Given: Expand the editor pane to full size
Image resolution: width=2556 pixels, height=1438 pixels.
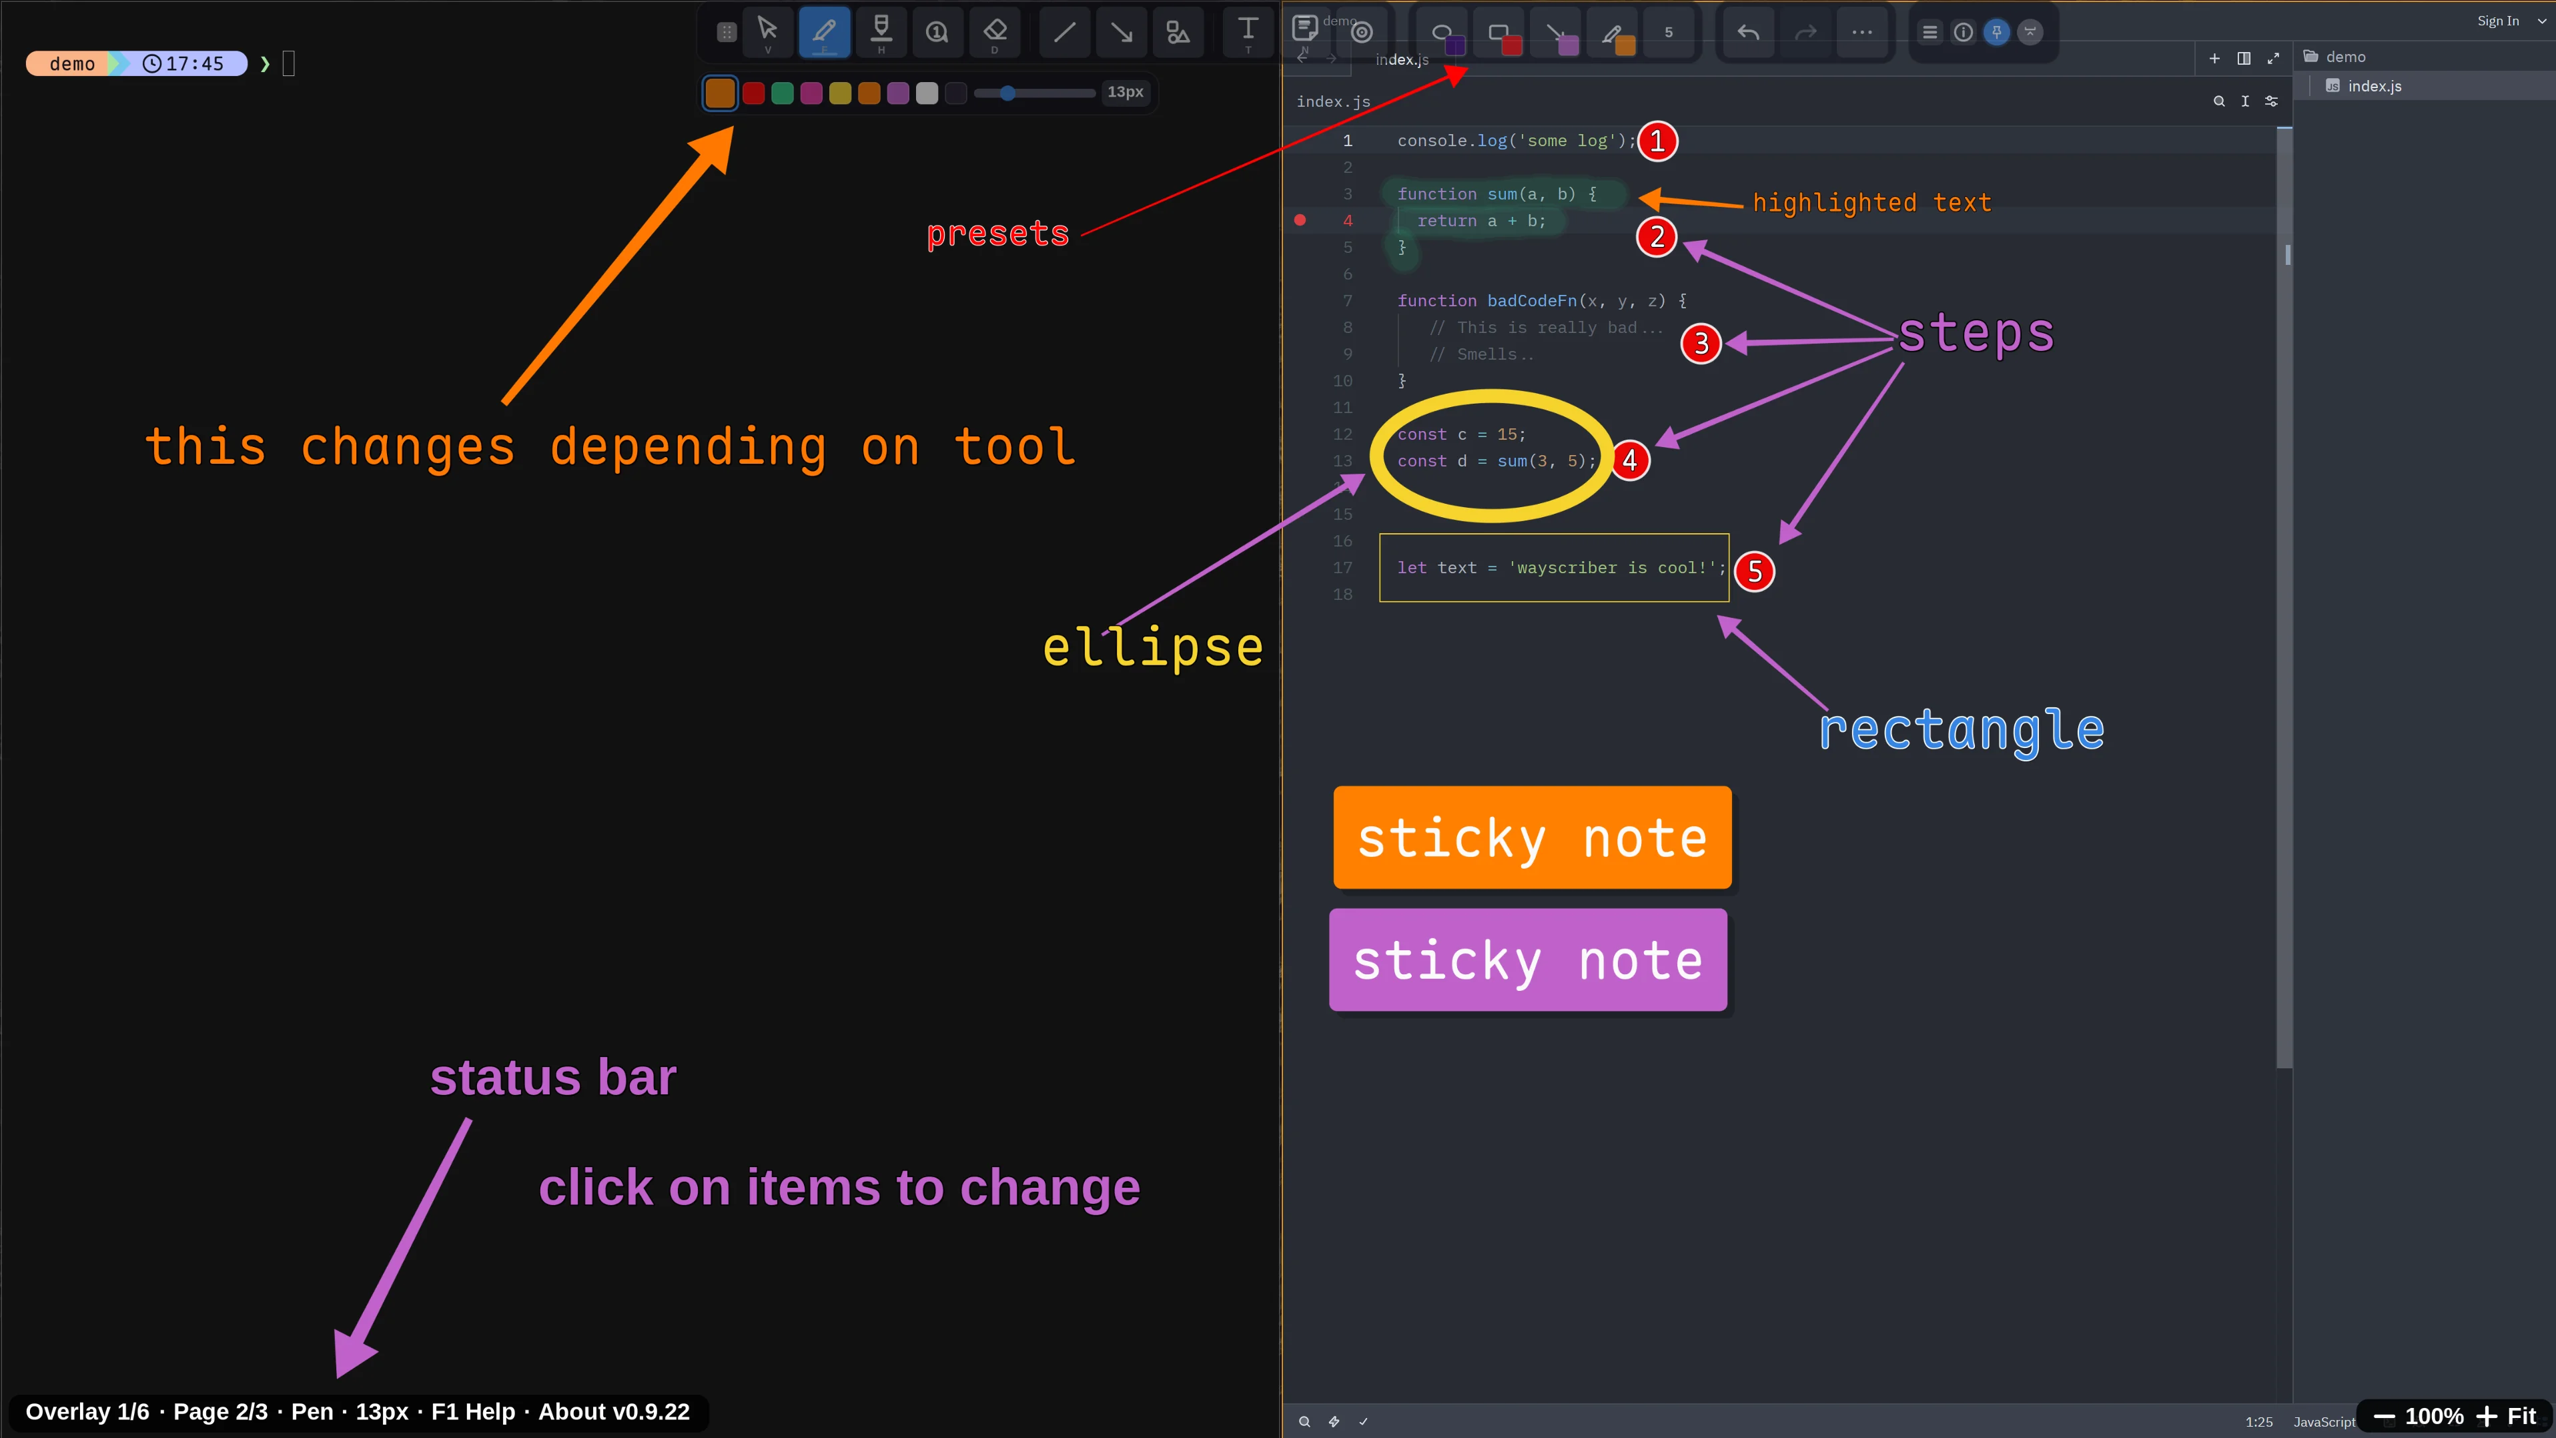Looking at the screenshot, I should (2273, 59).
